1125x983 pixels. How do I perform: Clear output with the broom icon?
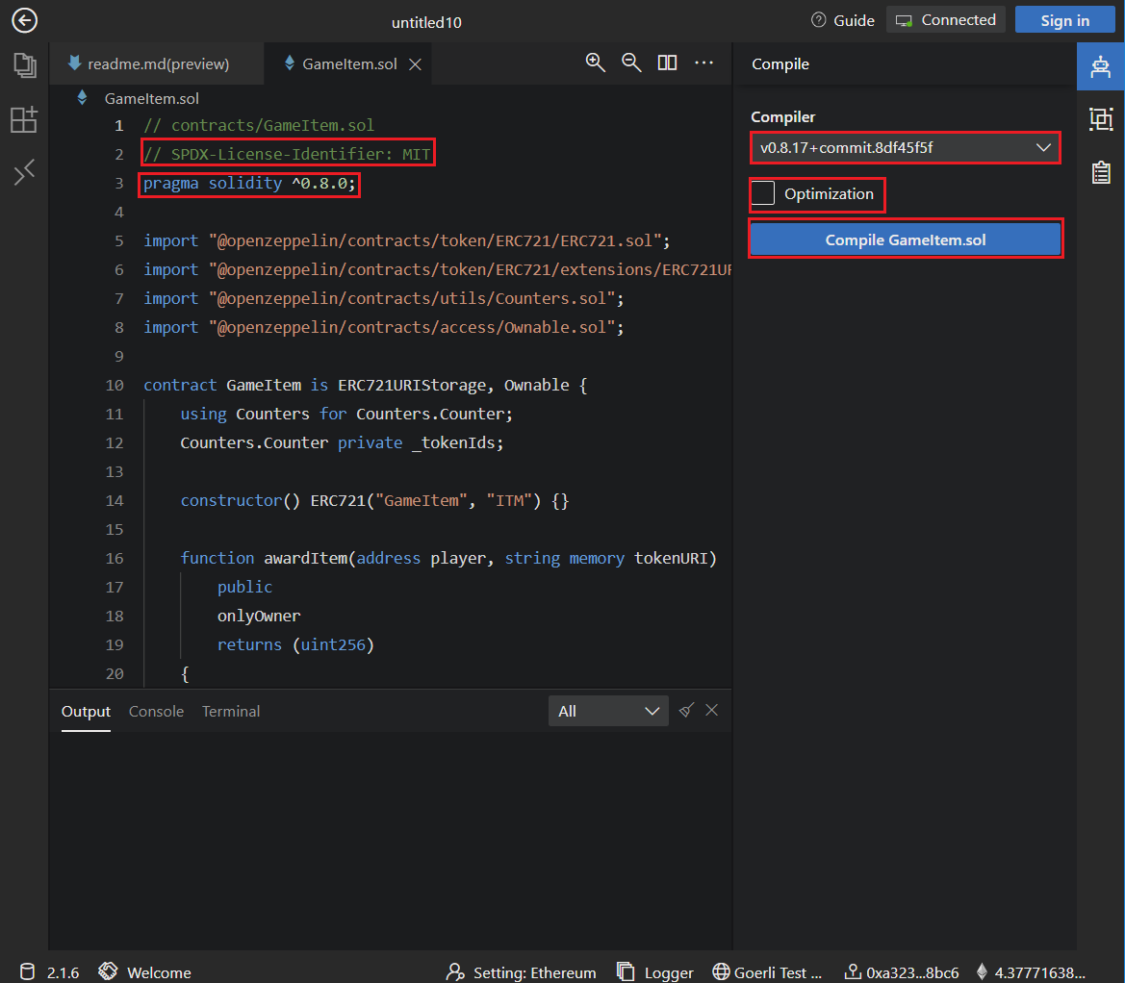[686, 711]
